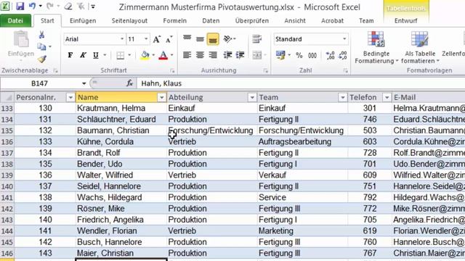Screen dimensions: 465x261
Task: Align cell content to middle
Action: [x=200, y=38]
